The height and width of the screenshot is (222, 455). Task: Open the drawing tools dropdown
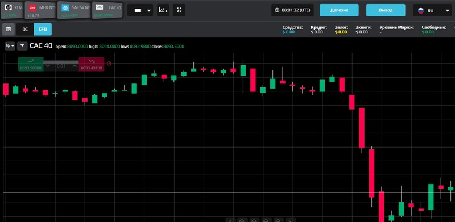coord(10,46)
